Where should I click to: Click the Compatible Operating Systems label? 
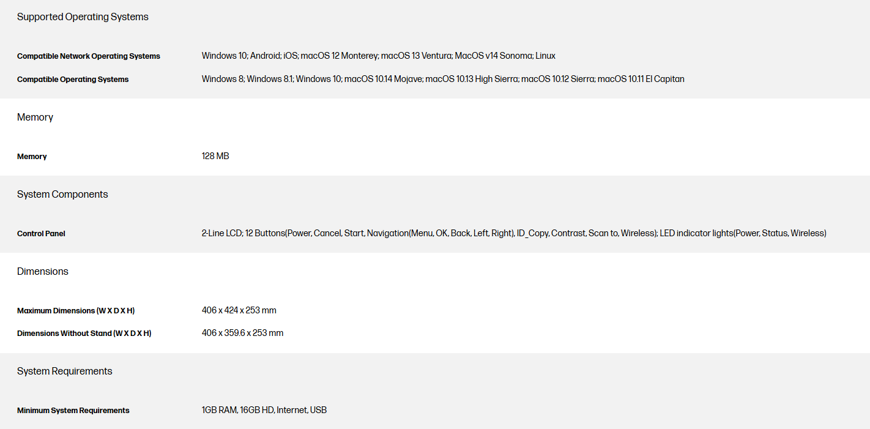point(73,80)
